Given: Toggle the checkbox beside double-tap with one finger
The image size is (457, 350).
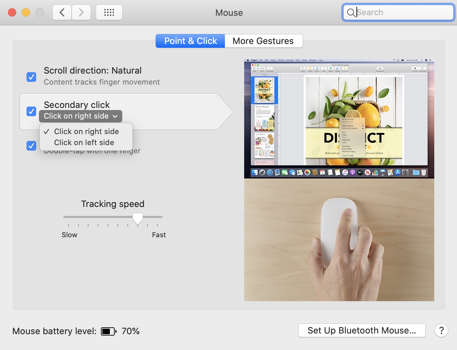Looking at the screenshot, I should [31, 146].
